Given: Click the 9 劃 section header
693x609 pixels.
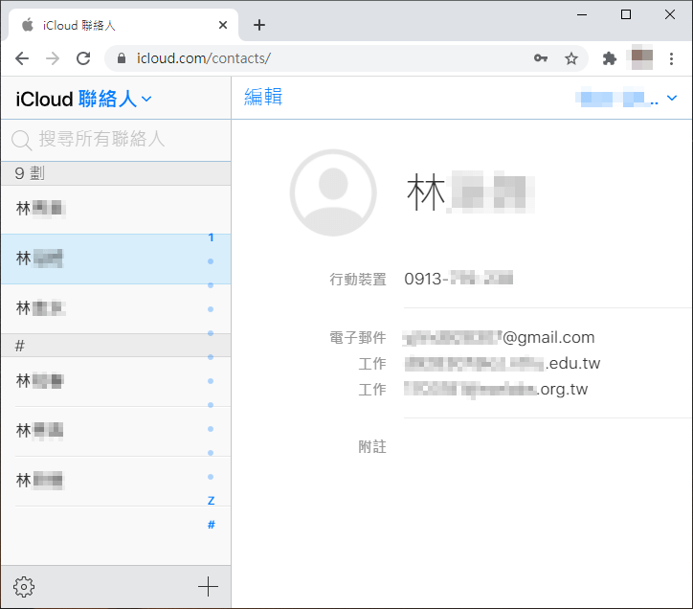Looking at the screenshot, I should click(116, 173).
